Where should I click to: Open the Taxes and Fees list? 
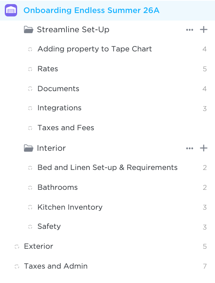(x=66, y=128)
